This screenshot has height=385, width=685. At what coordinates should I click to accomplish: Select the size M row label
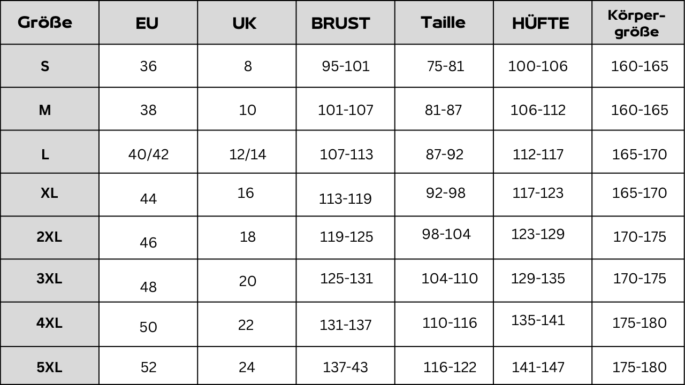click(45, 110)
